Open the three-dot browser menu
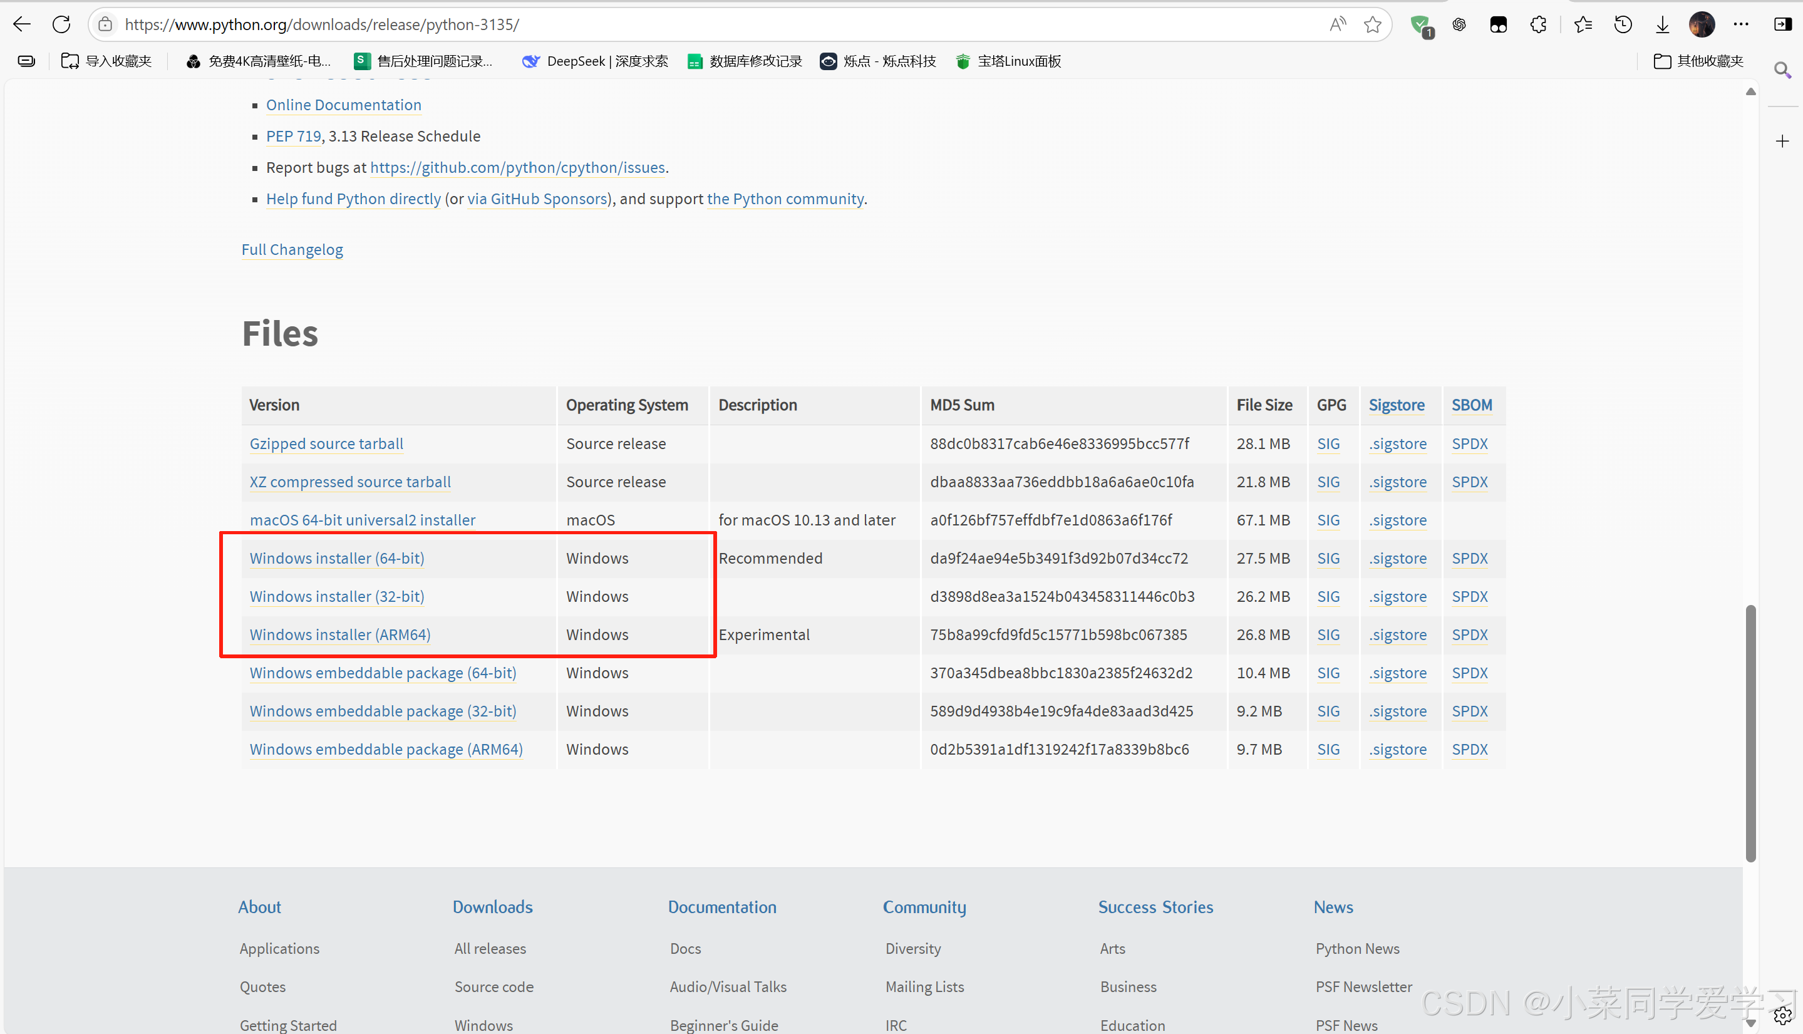This screenshot has height=1034, width=1803. pos(1741,25)
